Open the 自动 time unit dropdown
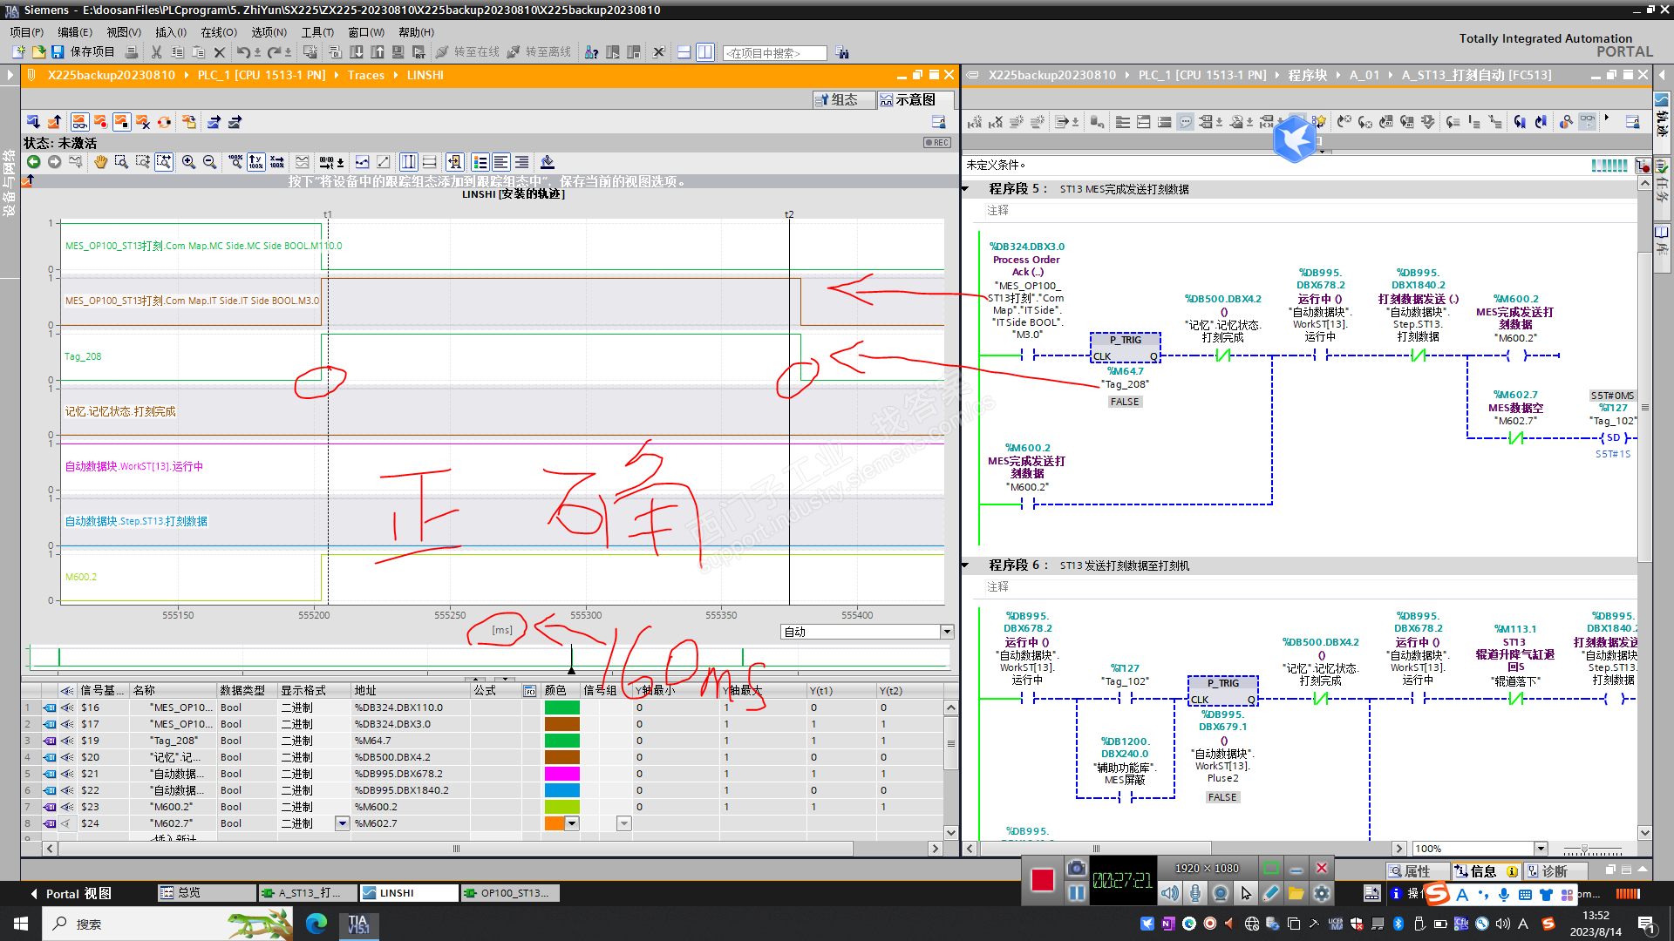The image size is (1674, 941). tap(947, 632)
